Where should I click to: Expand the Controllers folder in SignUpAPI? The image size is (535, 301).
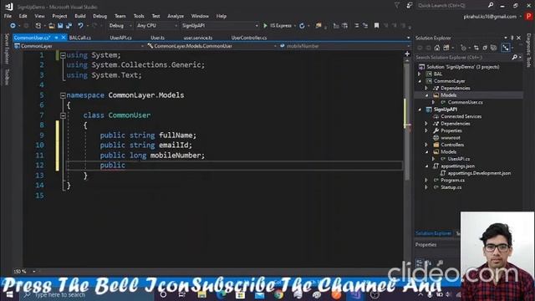(426, 145)
